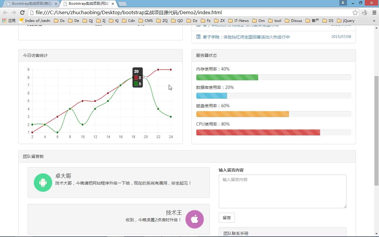
Task: Go forward using the browser forward arrow
Action: click(14, 12)
